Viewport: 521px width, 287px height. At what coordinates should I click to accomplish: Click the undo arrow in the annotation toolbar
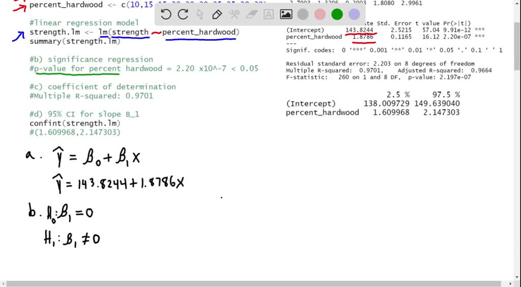(x=166, y=14)
